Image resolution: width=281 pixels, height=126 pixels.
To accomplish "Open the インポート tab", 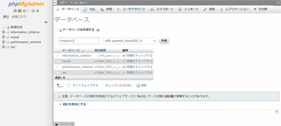I will click(188, 9).
